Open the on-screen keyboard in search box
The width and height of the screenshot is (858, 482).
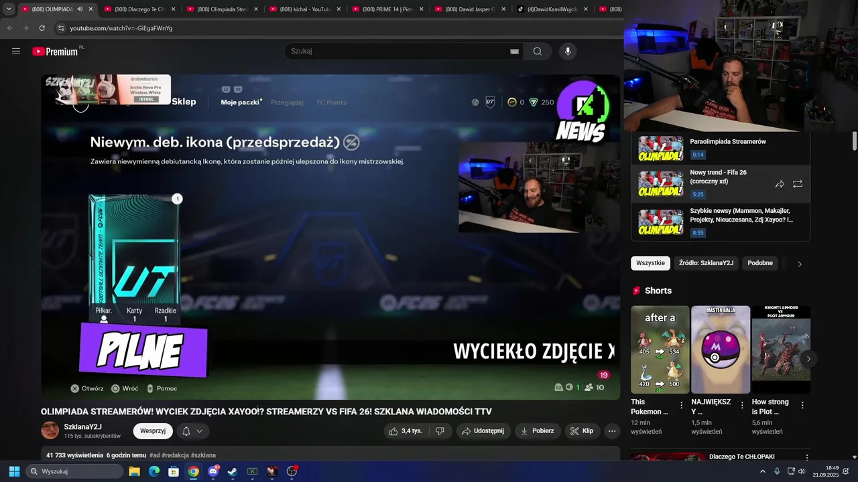click(x=514, y=51)
